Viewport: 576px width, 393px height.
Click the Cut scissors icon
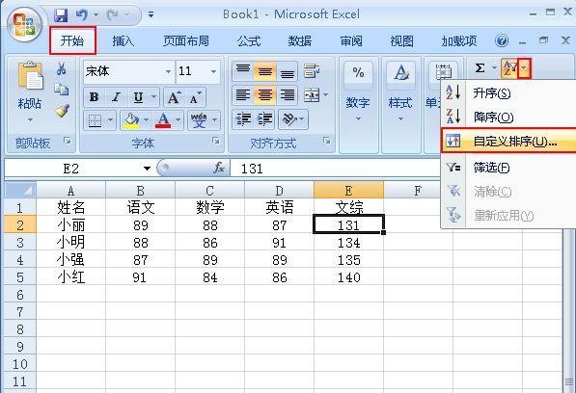[62, 68]
